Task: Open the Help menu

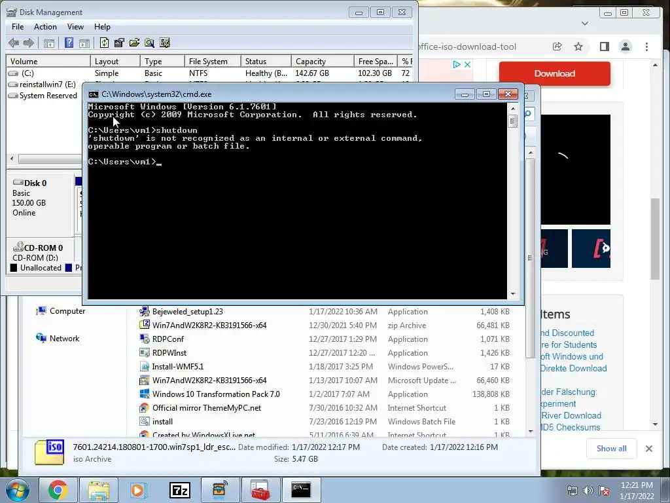Action: (102, 26)
